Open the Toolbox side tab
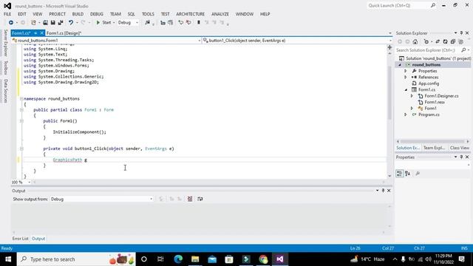Viewport: 473px width, 266px height. pos(5,67)
